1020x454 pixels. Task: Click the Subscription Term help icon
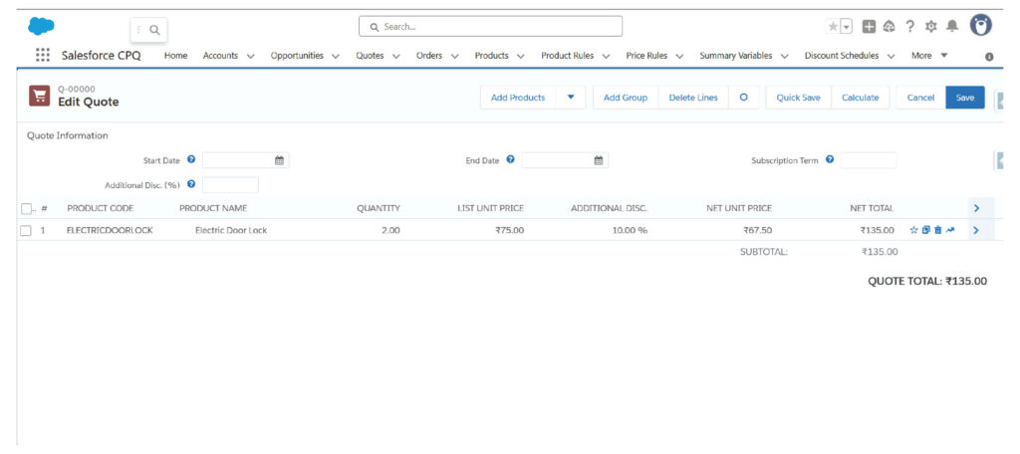[x=830, y=160]
